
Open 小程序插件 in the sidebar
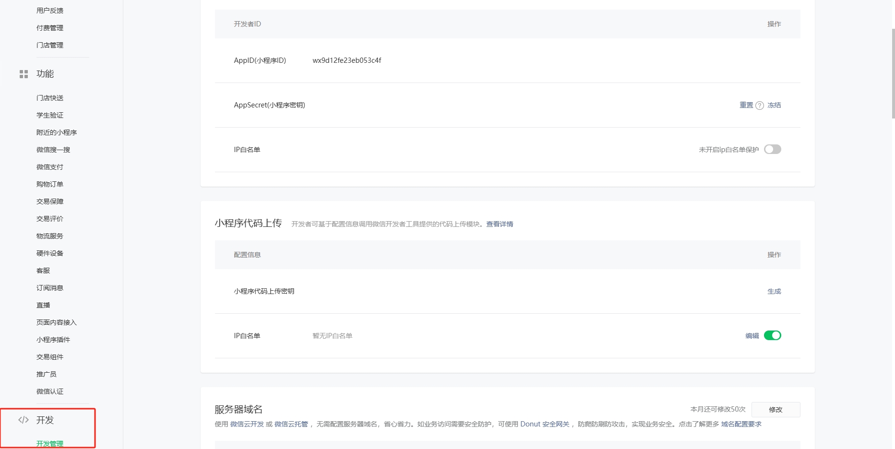tap(53, 340)
